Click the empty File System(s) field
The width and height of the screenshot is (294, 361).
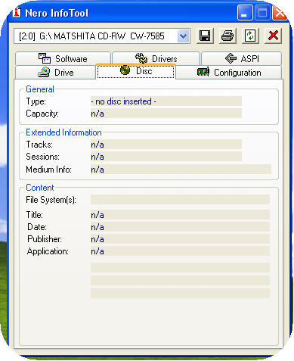click(x=180, y=200)
